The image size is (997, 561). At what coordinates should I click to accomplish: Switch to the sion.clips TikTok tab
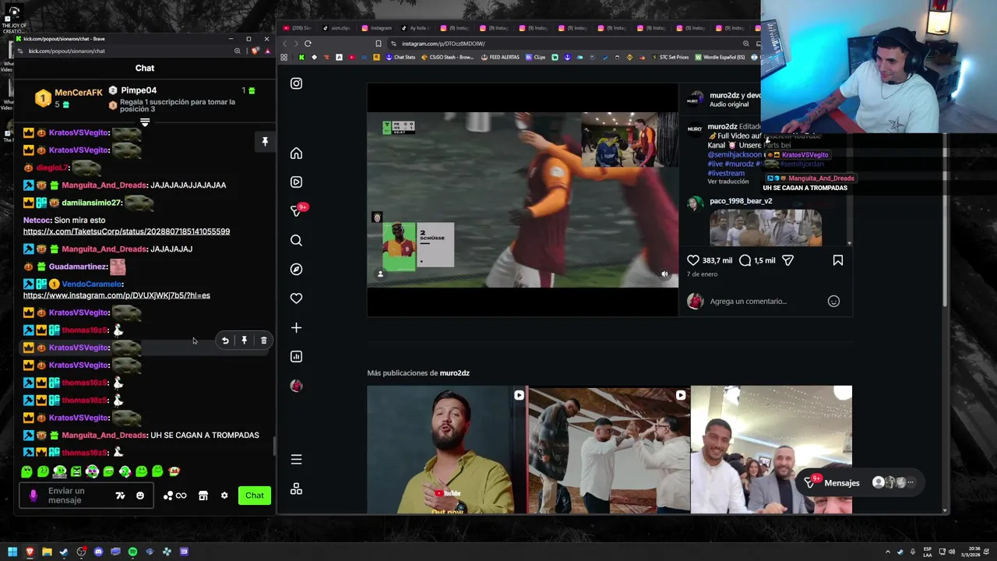tap(337, 28)
